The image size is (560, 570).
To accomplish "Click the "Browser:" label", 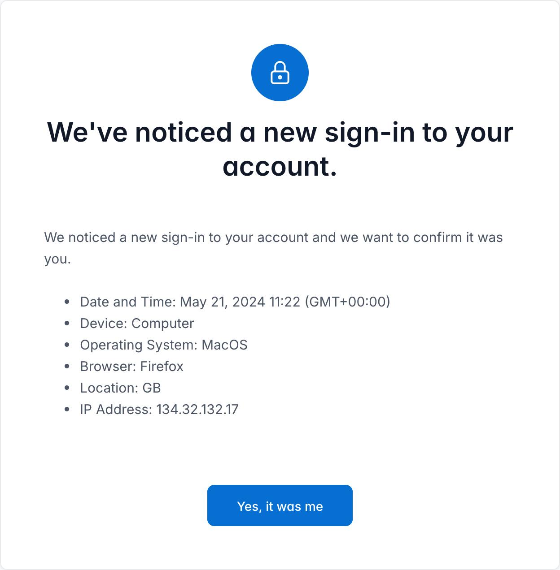I will 108,367.
